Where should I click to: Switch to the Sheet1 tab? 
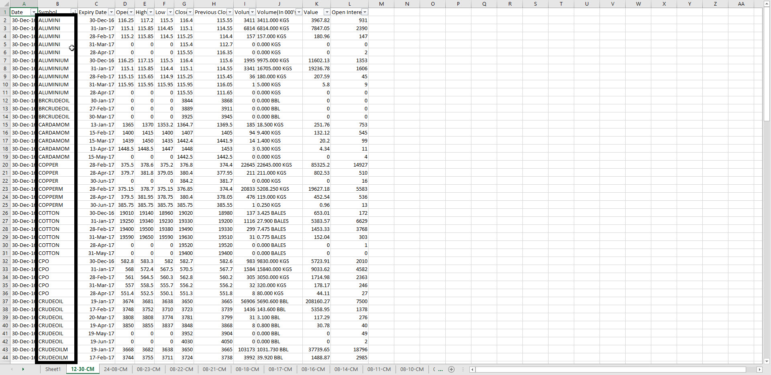[x=53, y=369]
